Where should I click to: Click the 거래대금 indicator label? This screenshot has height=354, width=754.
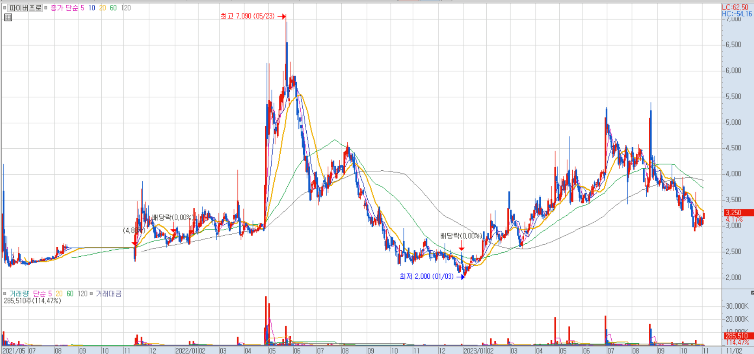(x=109, y=293)
